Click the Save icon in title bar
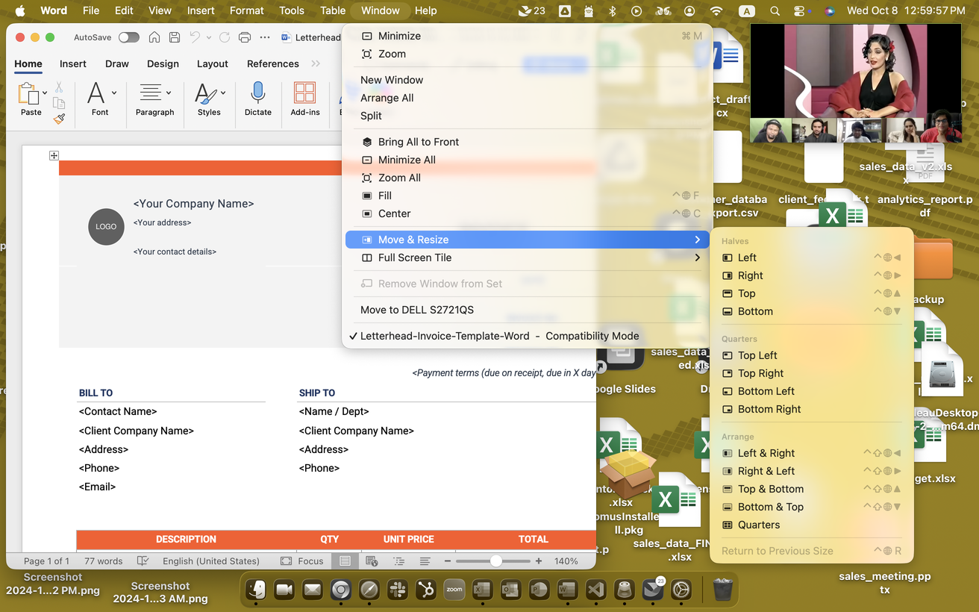The image size is (979, 612). click(x=174, y=38)
